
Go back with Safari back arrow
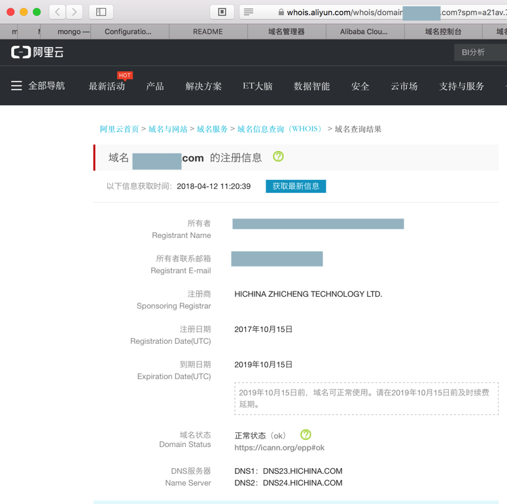tap(58, 12)
